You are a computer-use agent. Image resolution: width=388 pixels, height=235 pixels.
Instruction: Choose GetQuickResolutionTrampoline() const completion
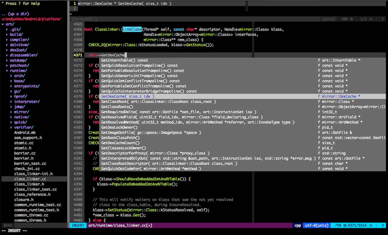coord(242,66)
